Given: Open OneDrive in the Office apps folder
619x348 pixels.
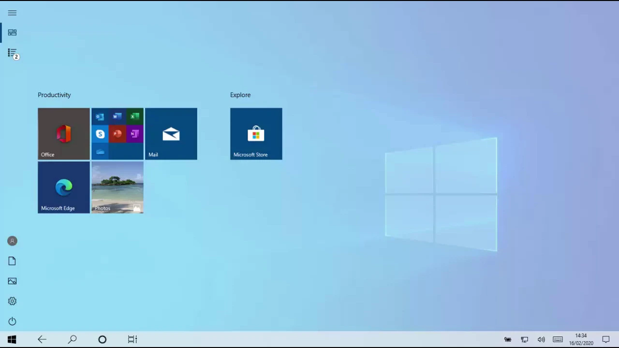Looking at the screenshot, I should 100,151.
